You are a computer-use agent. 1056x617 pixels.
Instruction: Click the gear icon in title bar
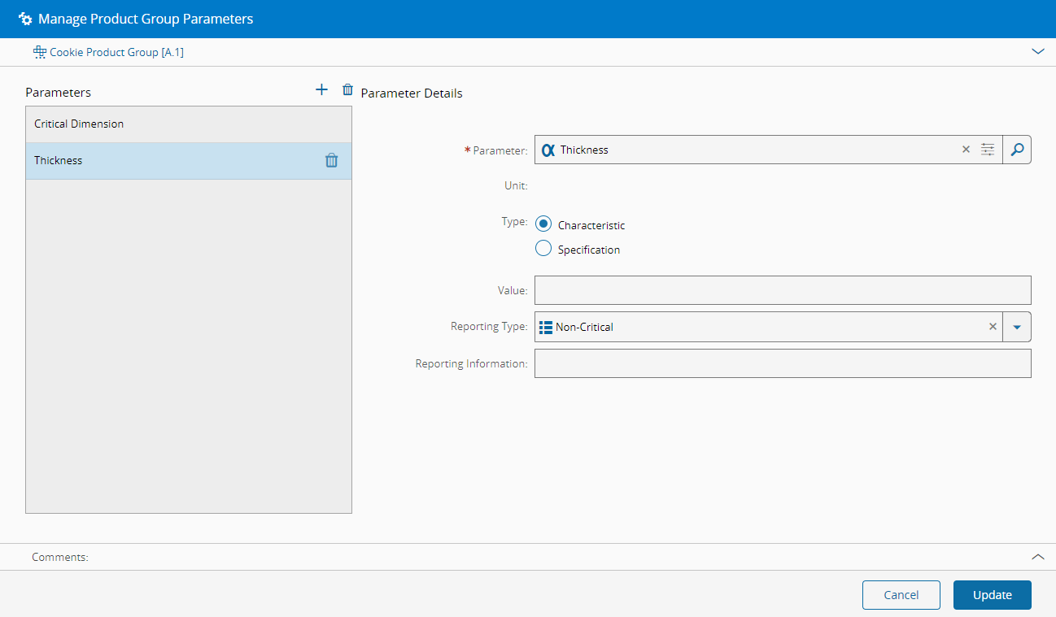[25, 19]
